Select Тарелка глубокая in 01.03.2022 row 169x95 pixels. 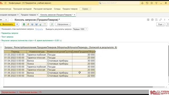(37, 55)
